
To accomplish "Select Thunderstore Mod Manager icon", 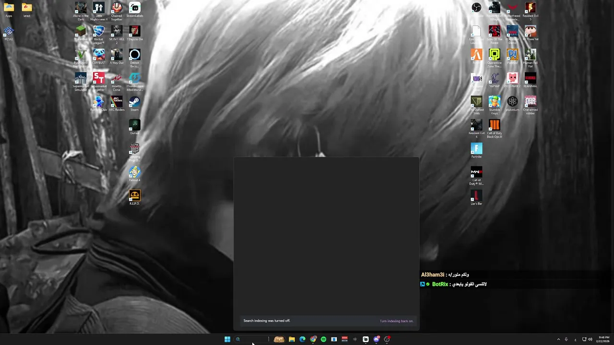I will point(135,82).
